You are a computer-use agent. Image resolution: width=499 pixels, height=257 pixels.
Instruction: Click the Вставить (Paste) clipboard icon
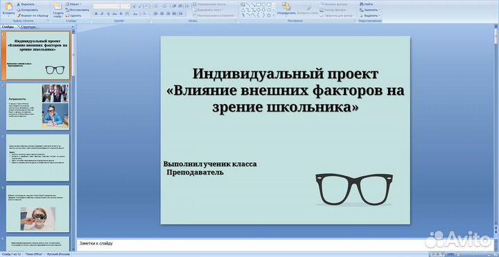coord(8,6)
